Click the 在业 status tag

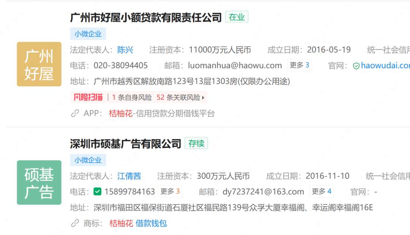(237, 17)
